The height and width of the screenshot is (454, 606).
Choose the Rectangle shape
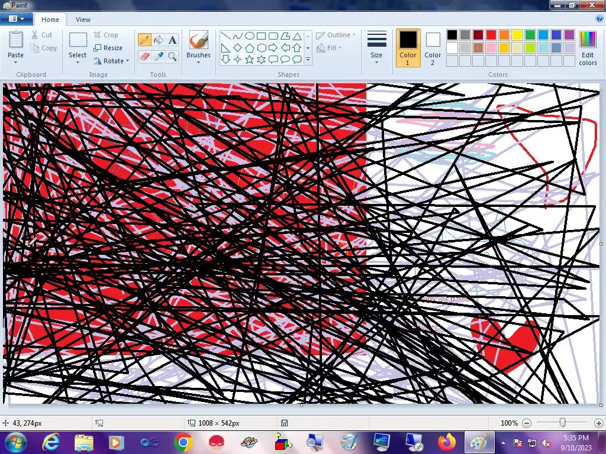262,36
